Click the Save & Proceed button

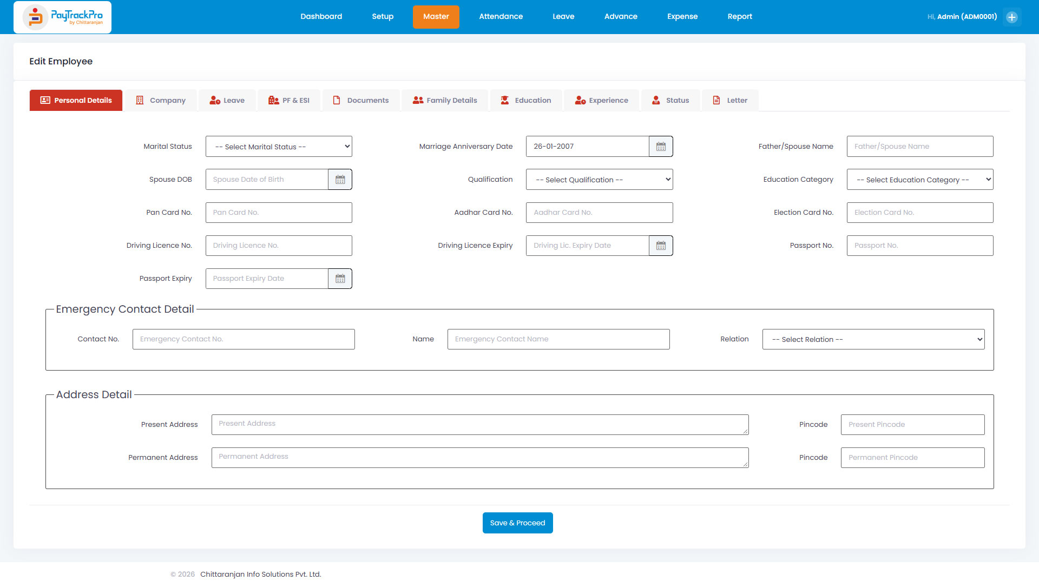[518, 523]
